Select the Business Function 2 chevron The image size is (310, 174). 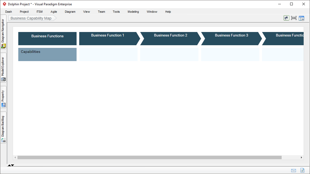pos(170,39)
